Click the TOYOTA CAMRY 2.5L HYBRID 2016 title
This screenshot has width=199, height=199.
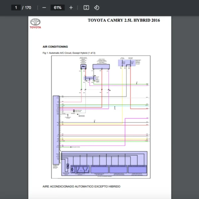pos(124,20)
